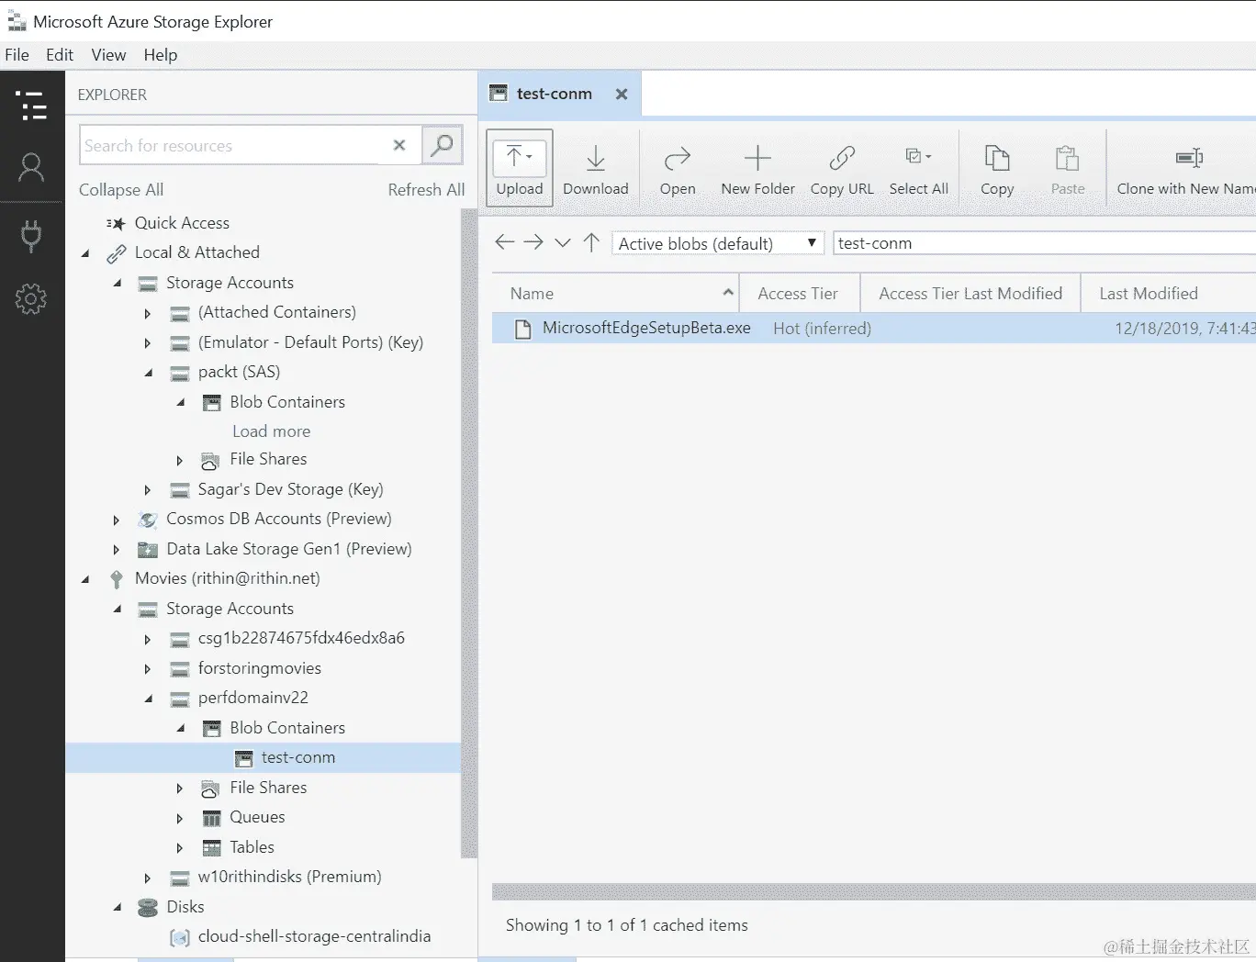Viewport: 1256px width, 962px height.
Task: Click the Queues icon in tree
Action: pos(211,818)
